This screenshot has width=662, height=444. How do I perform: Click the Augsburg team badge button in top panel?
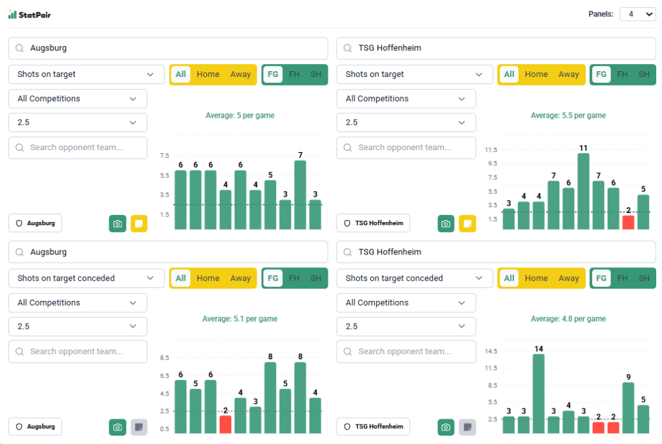click(x=36, y=223)
